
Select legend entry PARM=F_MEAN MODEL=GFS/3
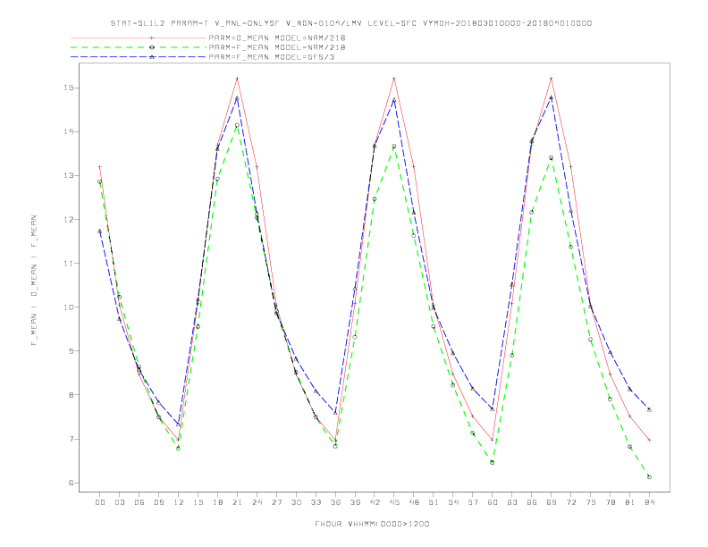272,57
